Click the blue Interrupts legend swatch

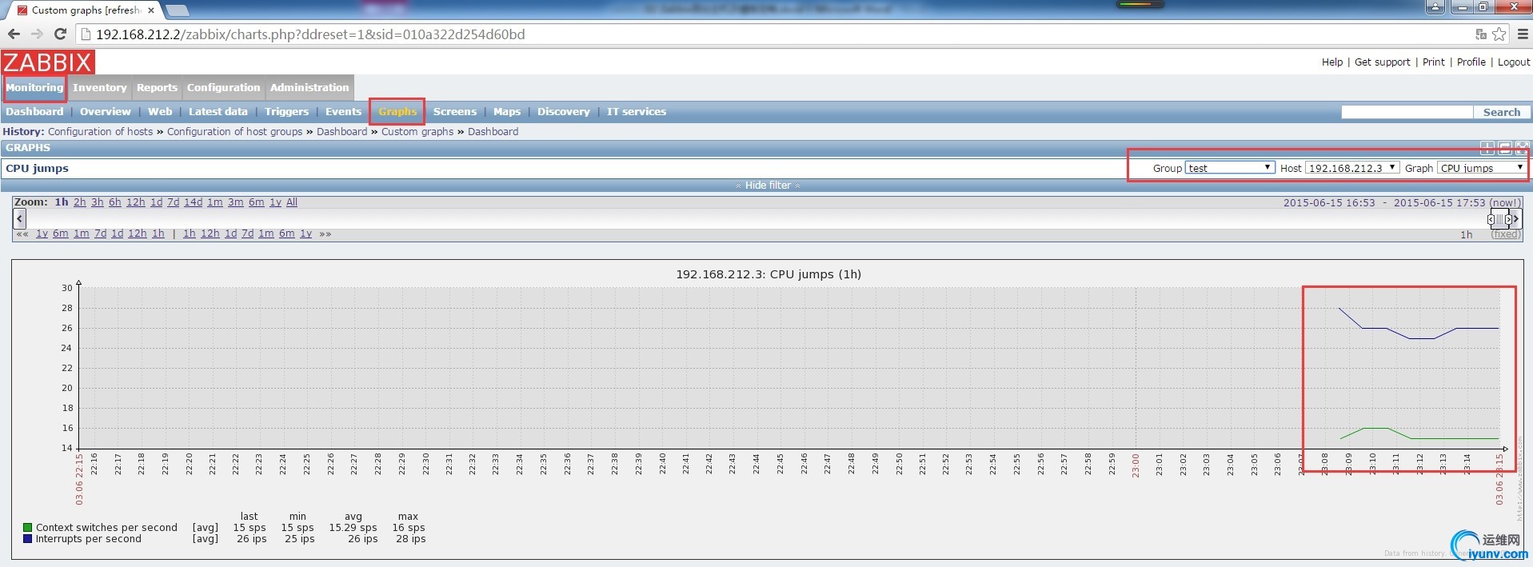click(28, 539)
